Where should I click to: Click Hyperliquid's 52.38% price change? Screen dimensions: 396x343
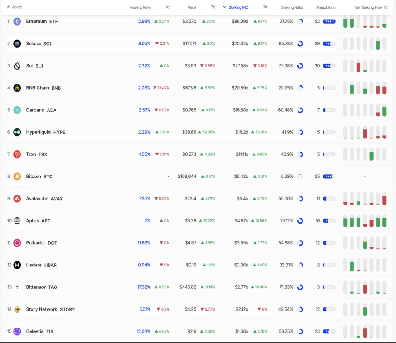(x=207, y=132)
